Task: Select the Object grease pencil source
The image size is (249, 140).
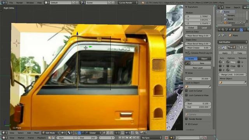Action: click(x=204, y=59)
